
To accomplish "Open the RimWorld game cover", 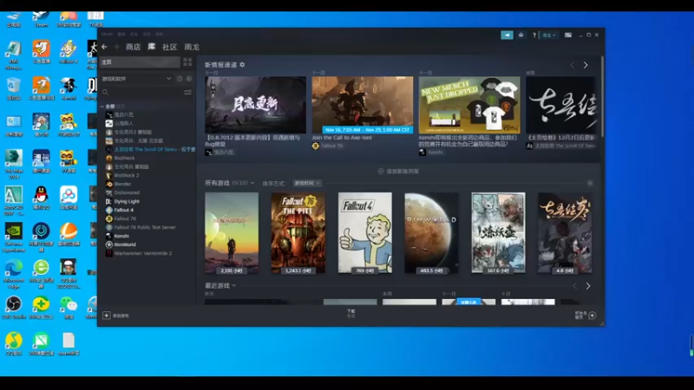I will pos(431,233).
